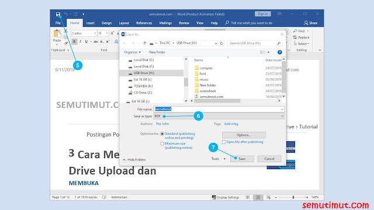Switch to the Mailings tab

(x=165, y=23)
